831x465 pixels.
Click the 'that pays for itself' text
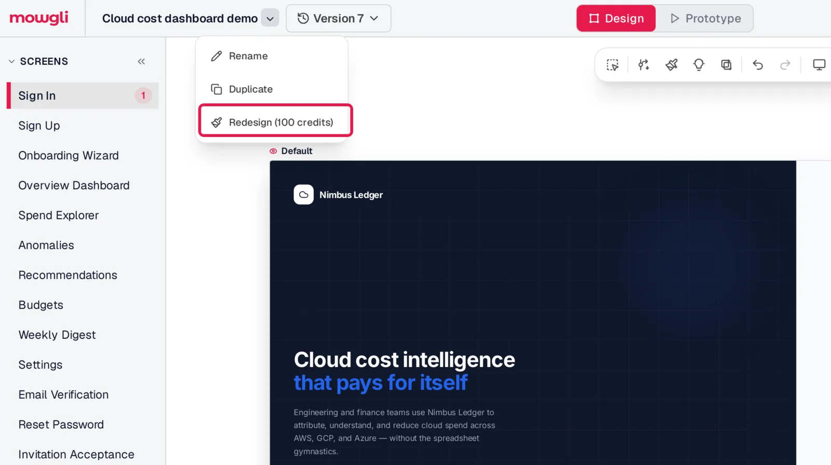coord(381,383)
